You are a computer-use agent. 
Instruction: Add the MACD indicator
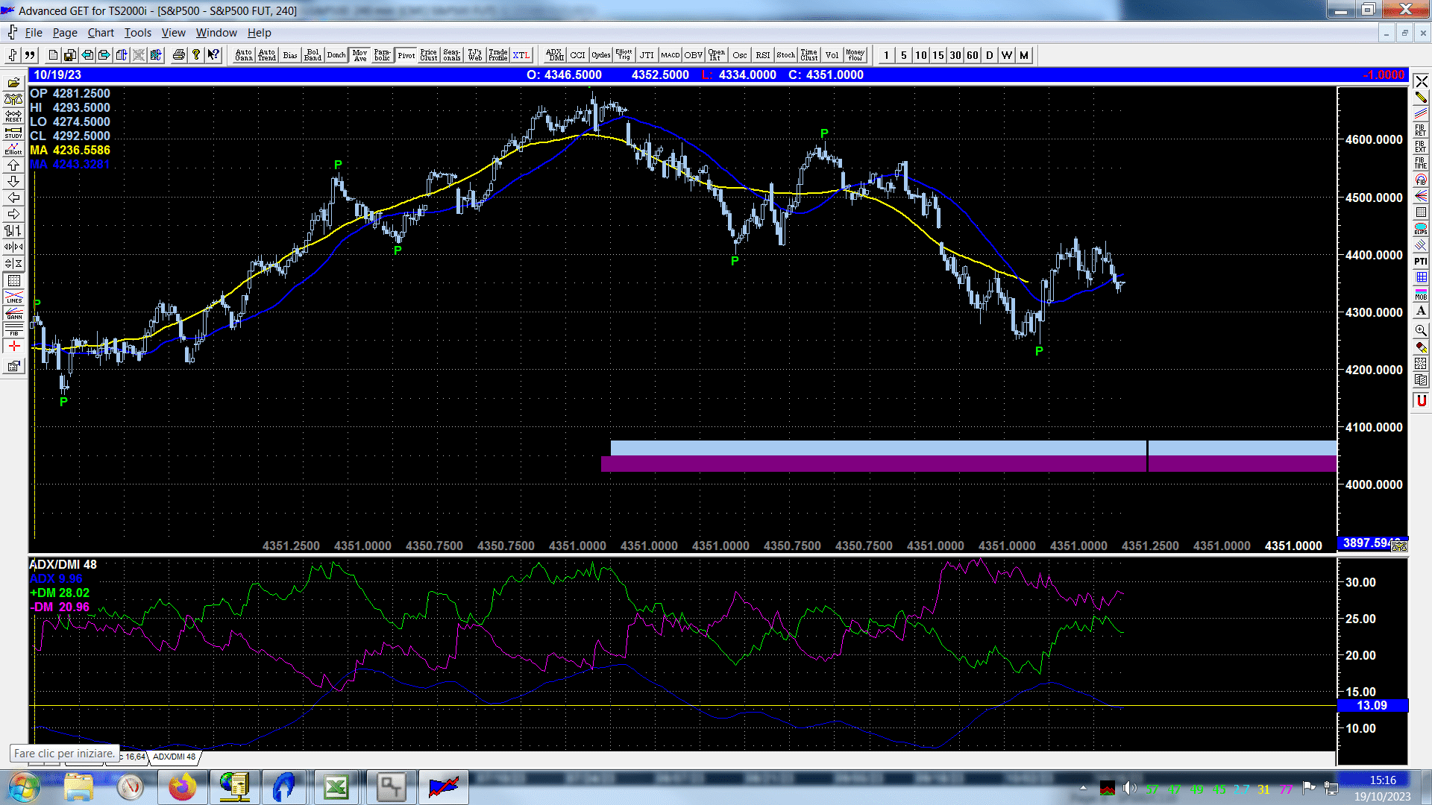pos(671,55)
